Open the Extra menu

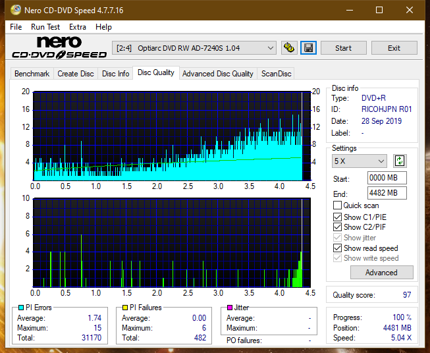pyautogui.click(x=78, y=27)
